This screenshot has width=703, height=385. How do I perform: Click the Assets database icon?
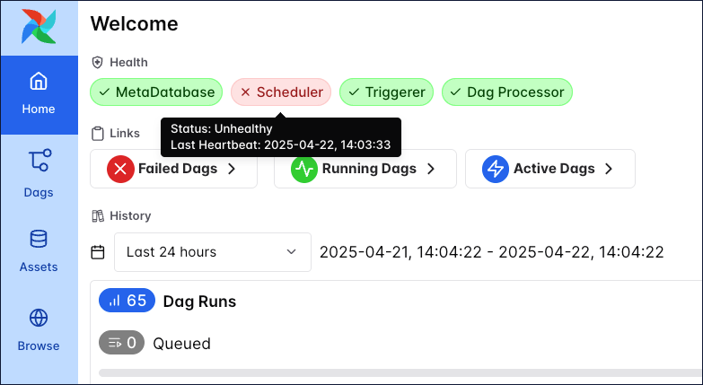click(x=39, y=240)
